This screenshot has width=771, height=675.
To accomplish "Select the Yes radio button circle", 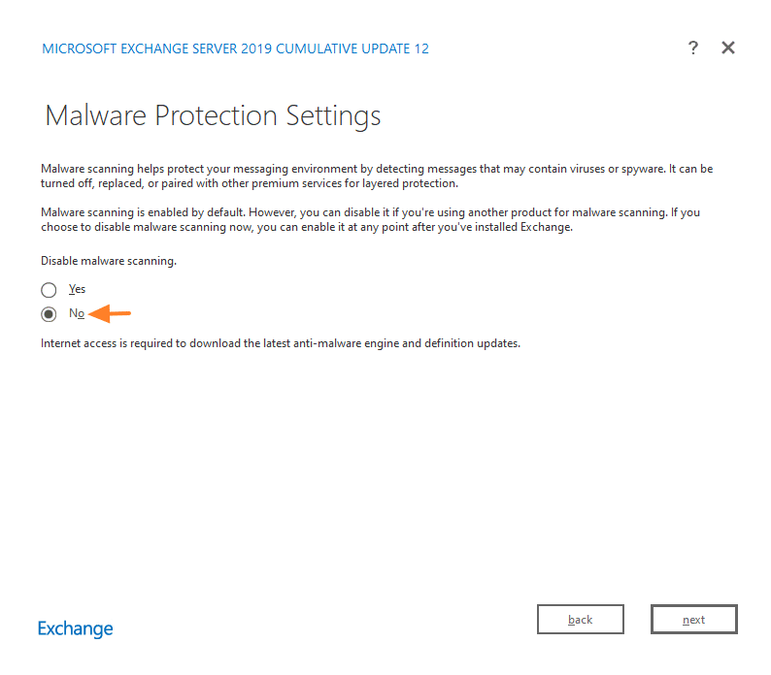I will point(49,289).
